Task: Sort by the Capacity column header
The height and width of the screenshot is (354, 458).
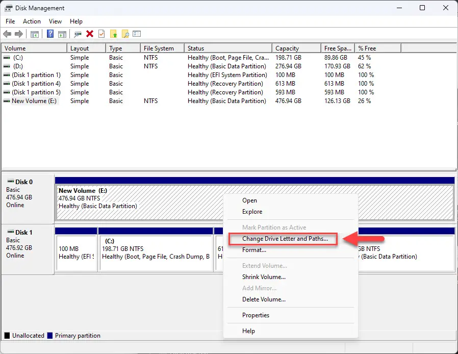Action: [296, 48]
